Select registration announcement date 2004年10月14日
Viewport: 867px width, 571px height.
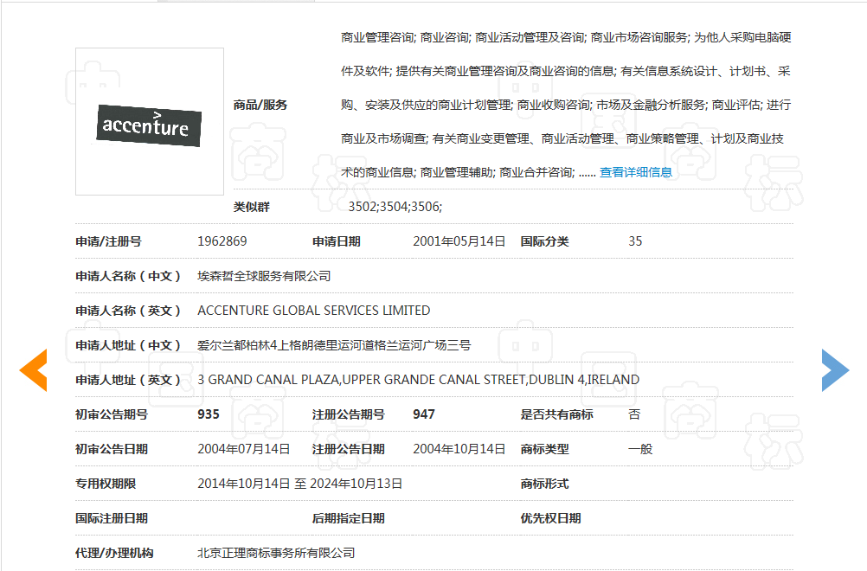(x=459, y=449)
